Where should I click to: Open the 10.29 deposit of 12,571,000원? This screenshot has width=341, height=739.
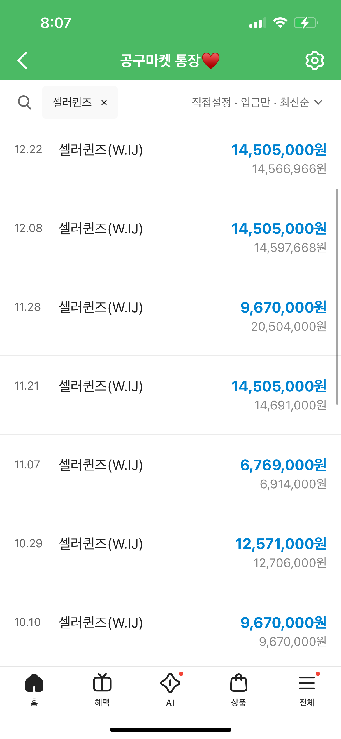(x=170, y=553)
